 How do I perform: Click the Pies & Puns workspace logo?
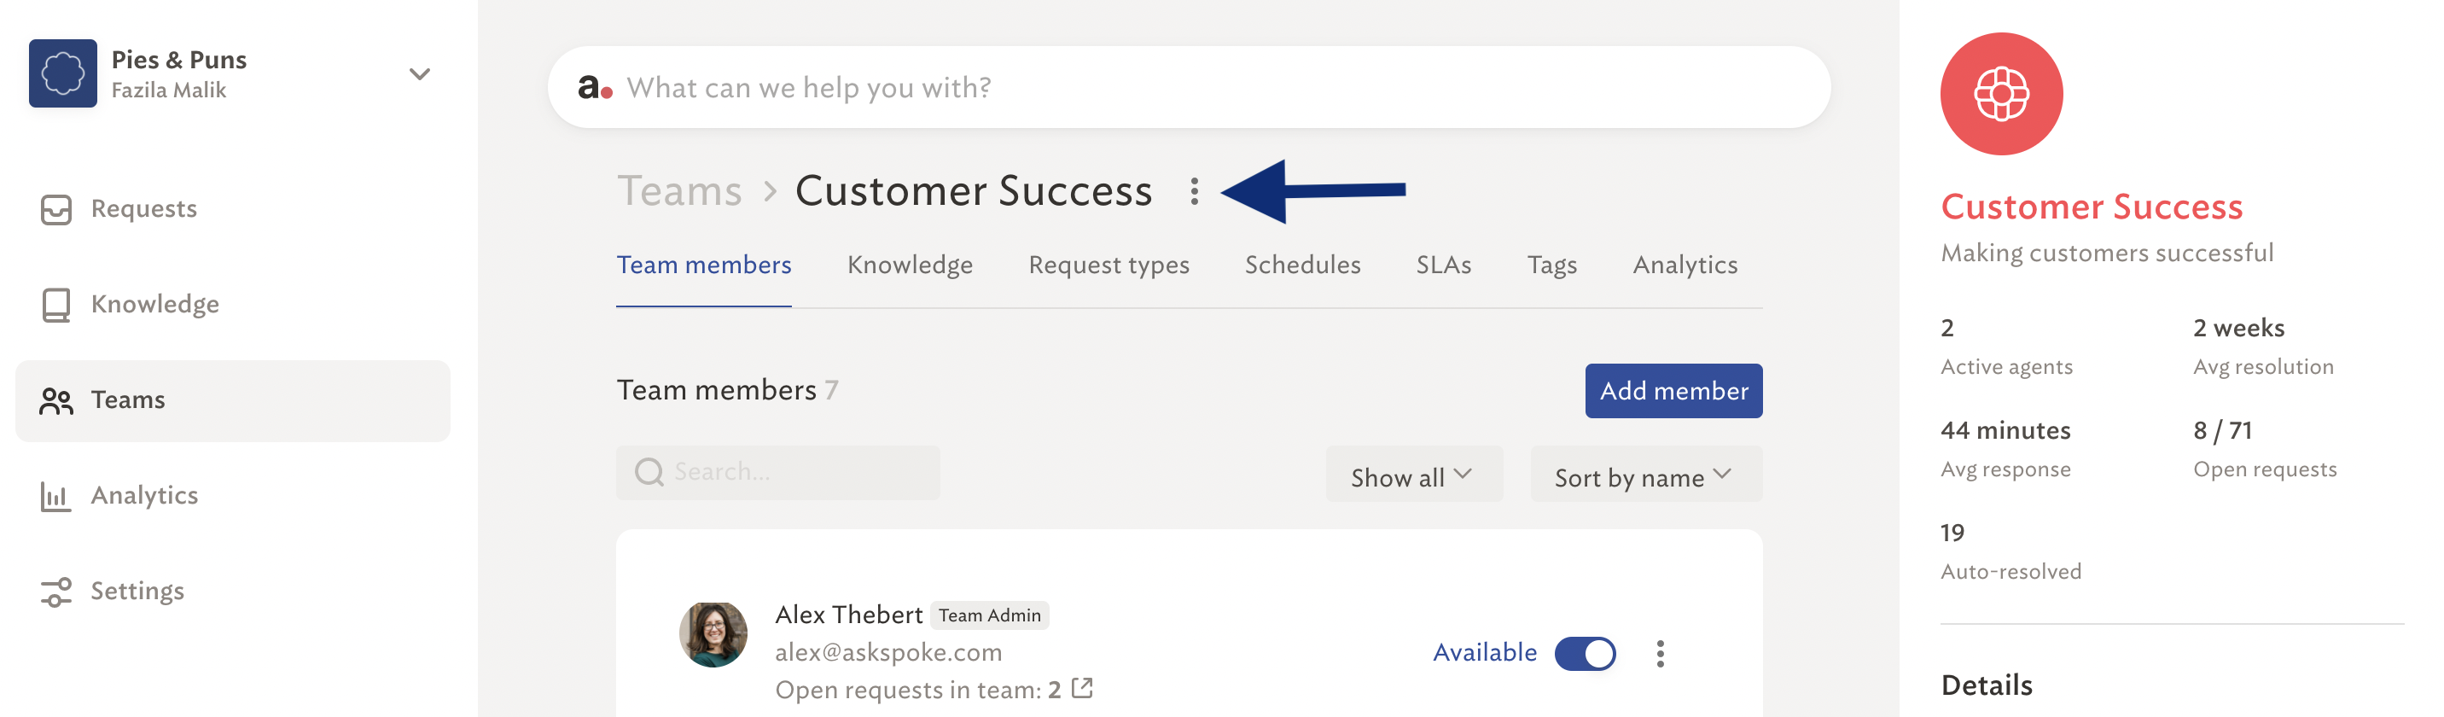tap(62, 73)
